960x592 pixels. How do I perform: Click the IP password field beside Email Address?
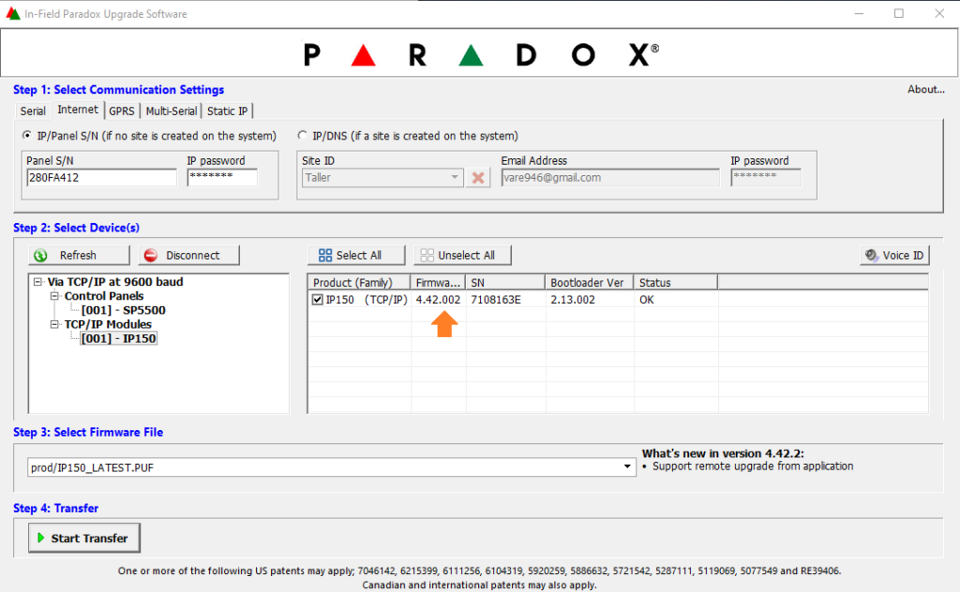[766, 177]
